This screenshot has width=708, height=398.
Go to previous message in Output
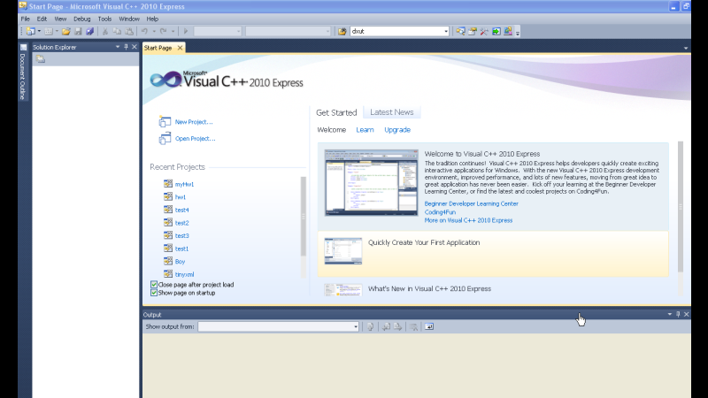386,326
